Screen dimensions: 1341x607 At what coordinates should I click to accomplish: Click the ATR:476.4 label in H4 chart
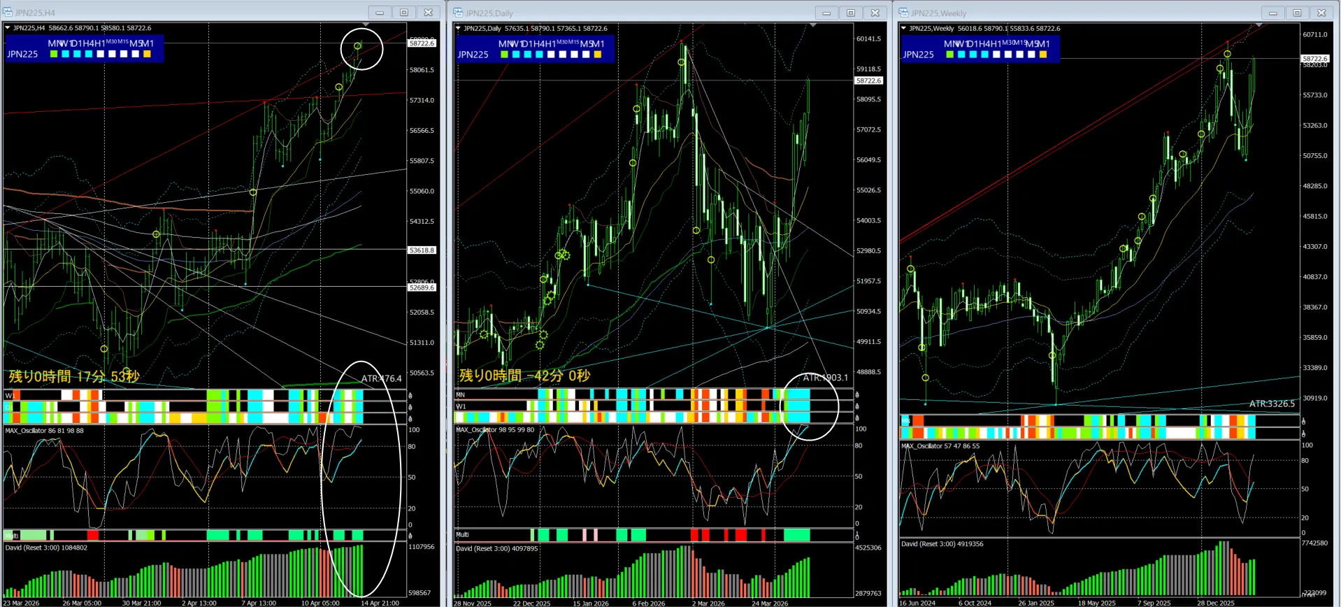pos(382,378)
